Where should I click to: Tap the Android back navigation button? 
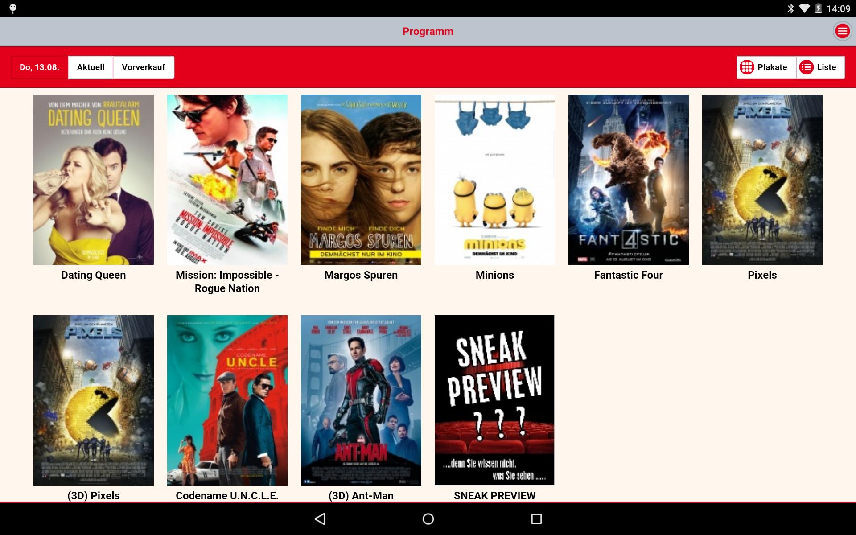(x=320, y=519)
